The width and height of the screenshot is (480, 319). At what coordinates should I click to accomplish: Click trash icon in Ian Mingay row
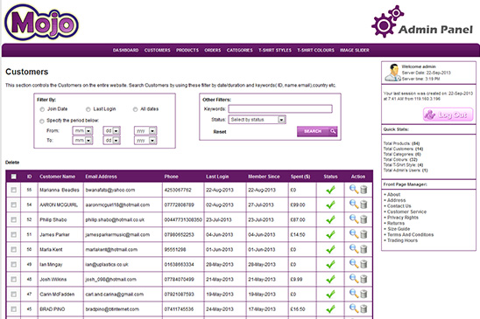click(364, 264)
